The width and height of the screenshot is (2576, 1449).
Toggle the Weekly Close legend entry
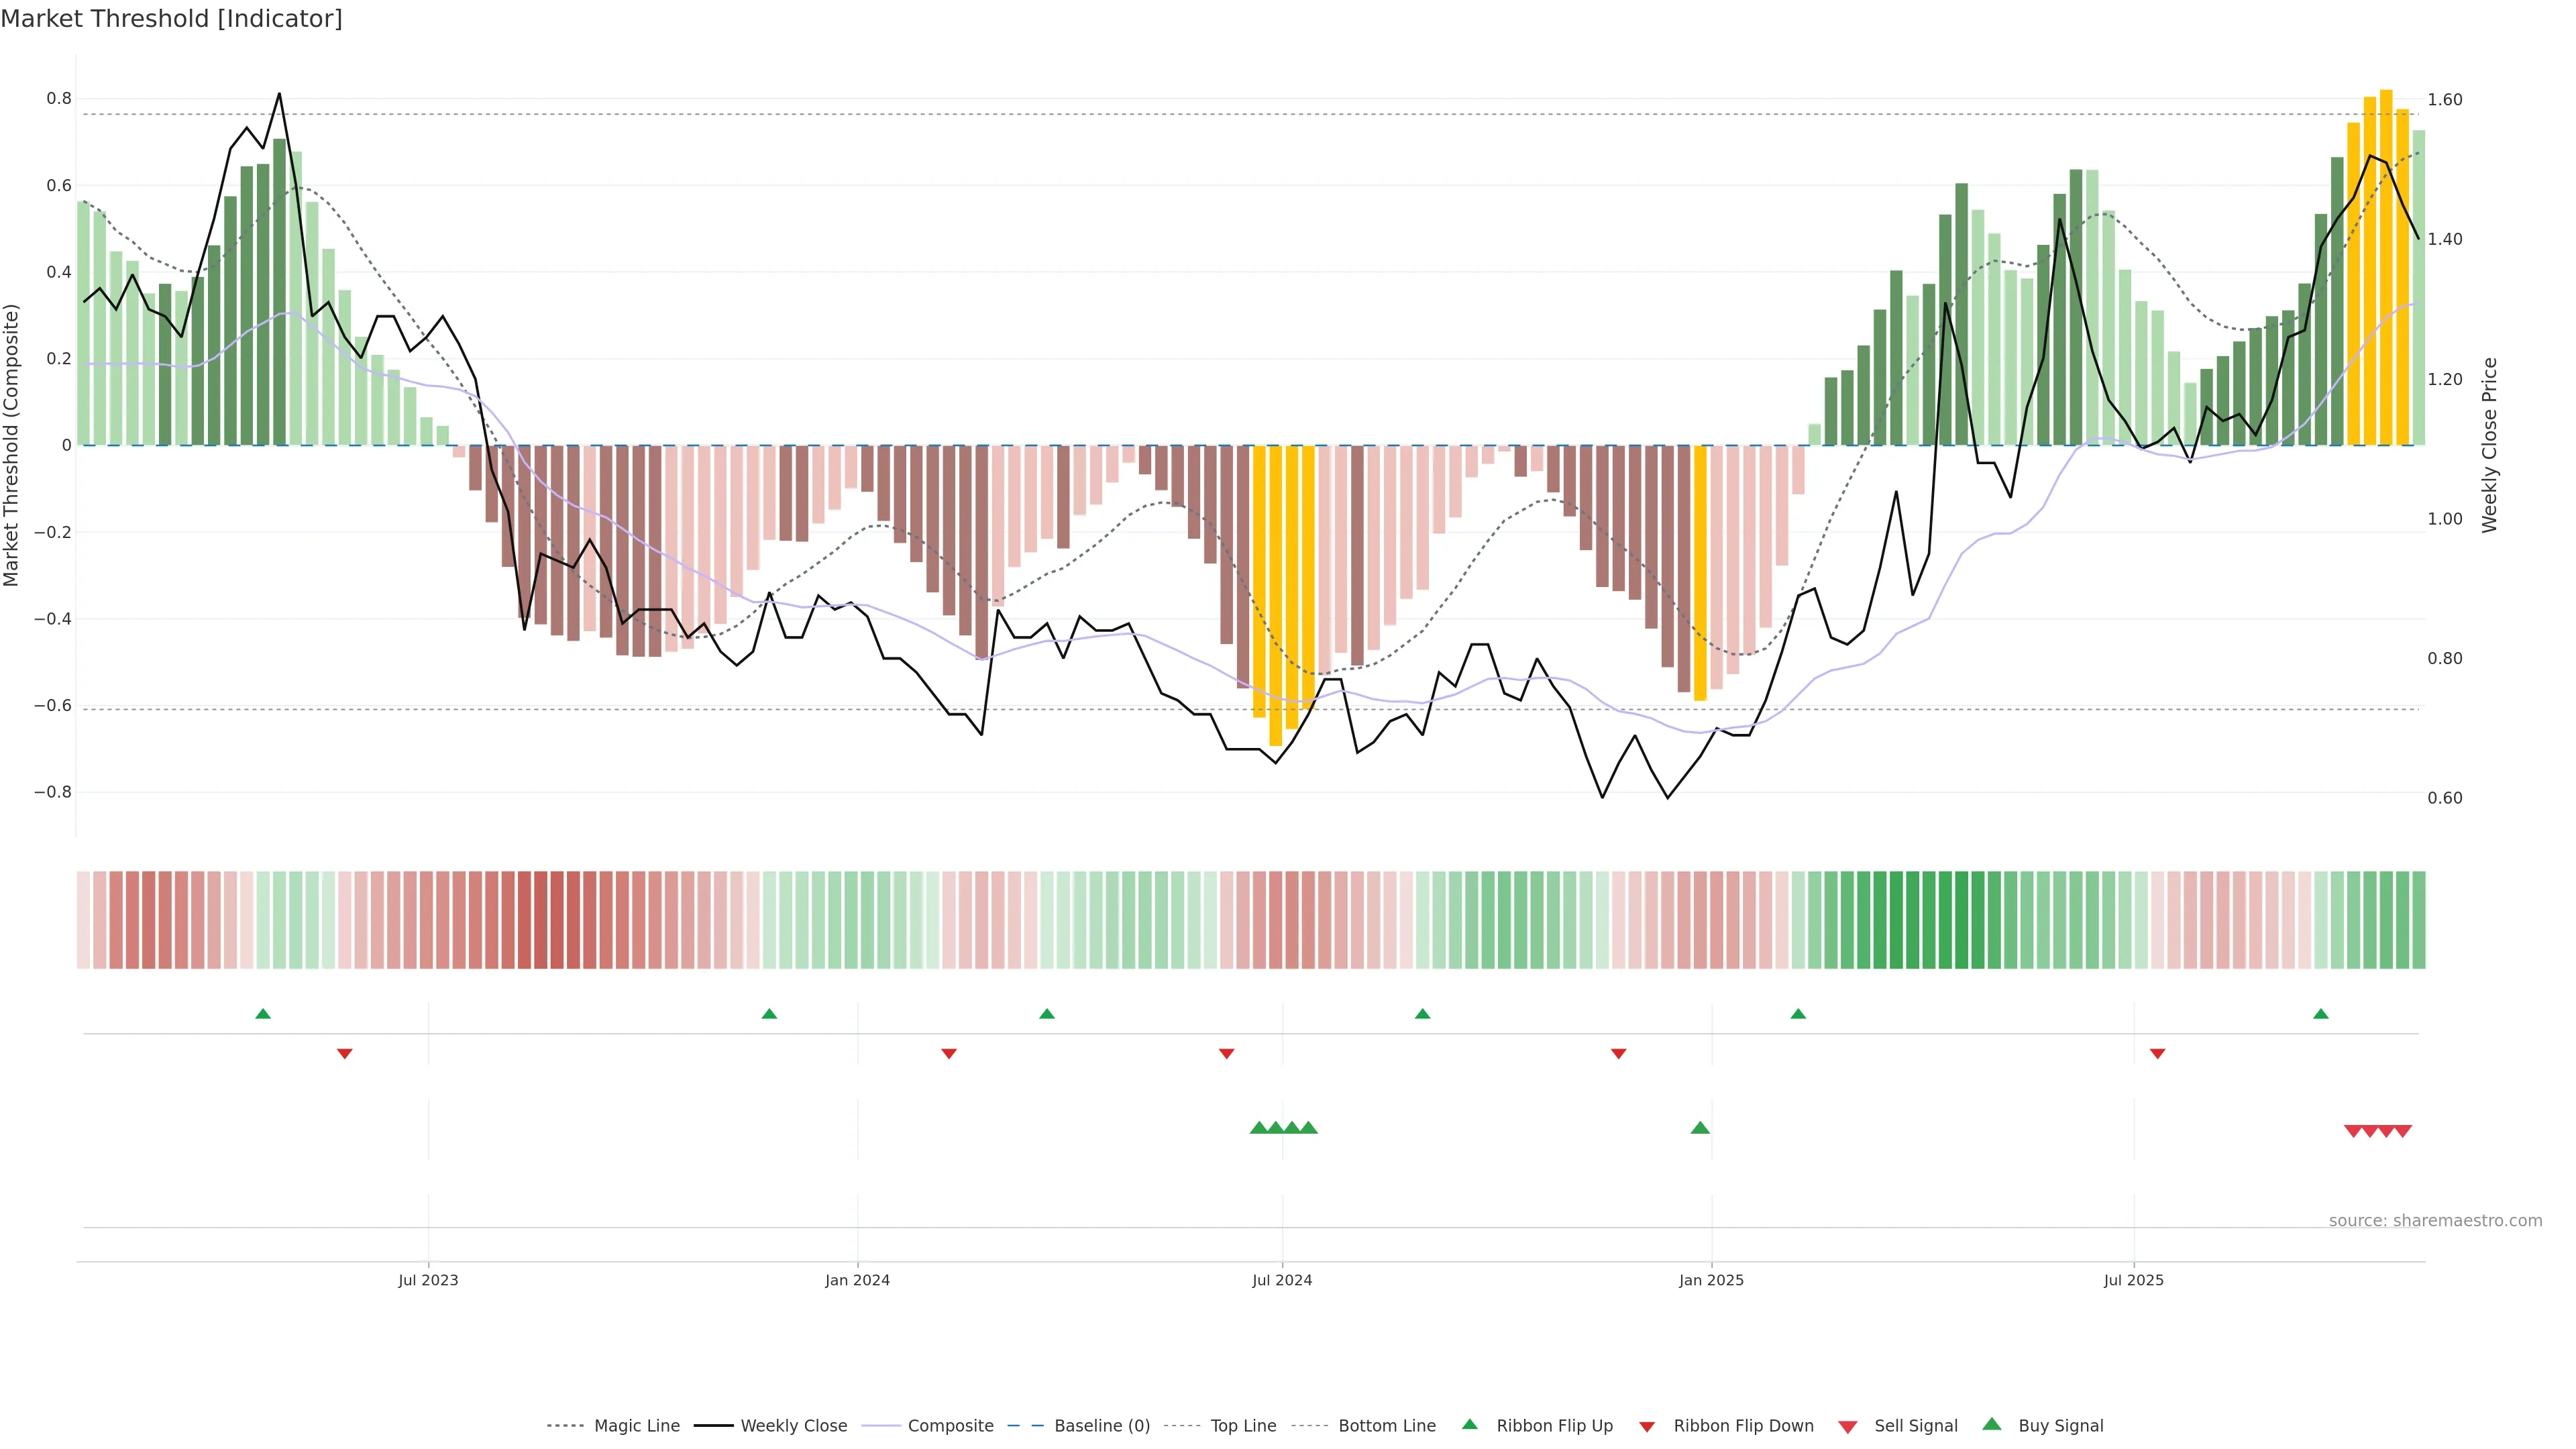tap(793, 1426)
